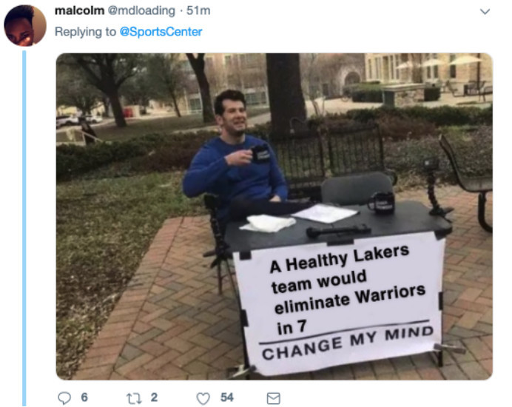
Task: Click the CHANGE MY MIND text on sign
Action: coord(348,343)
